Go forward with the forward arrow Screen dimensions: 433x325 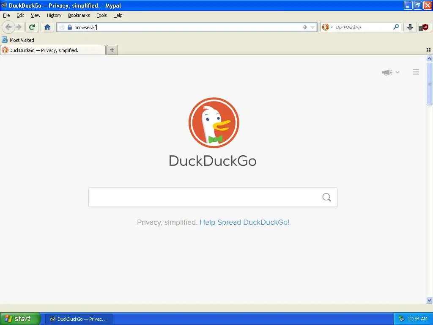tap(19, 27)
